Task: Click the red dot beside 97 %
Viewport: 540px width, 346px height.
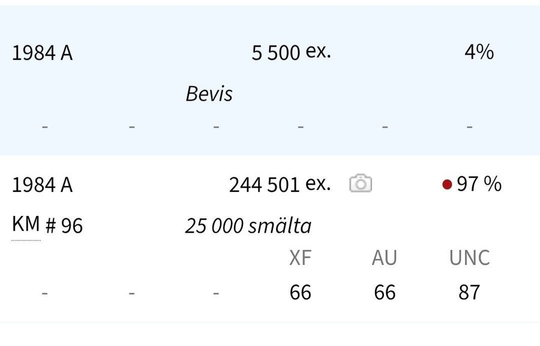Action: pyautogui.click(x=446, y=185)
